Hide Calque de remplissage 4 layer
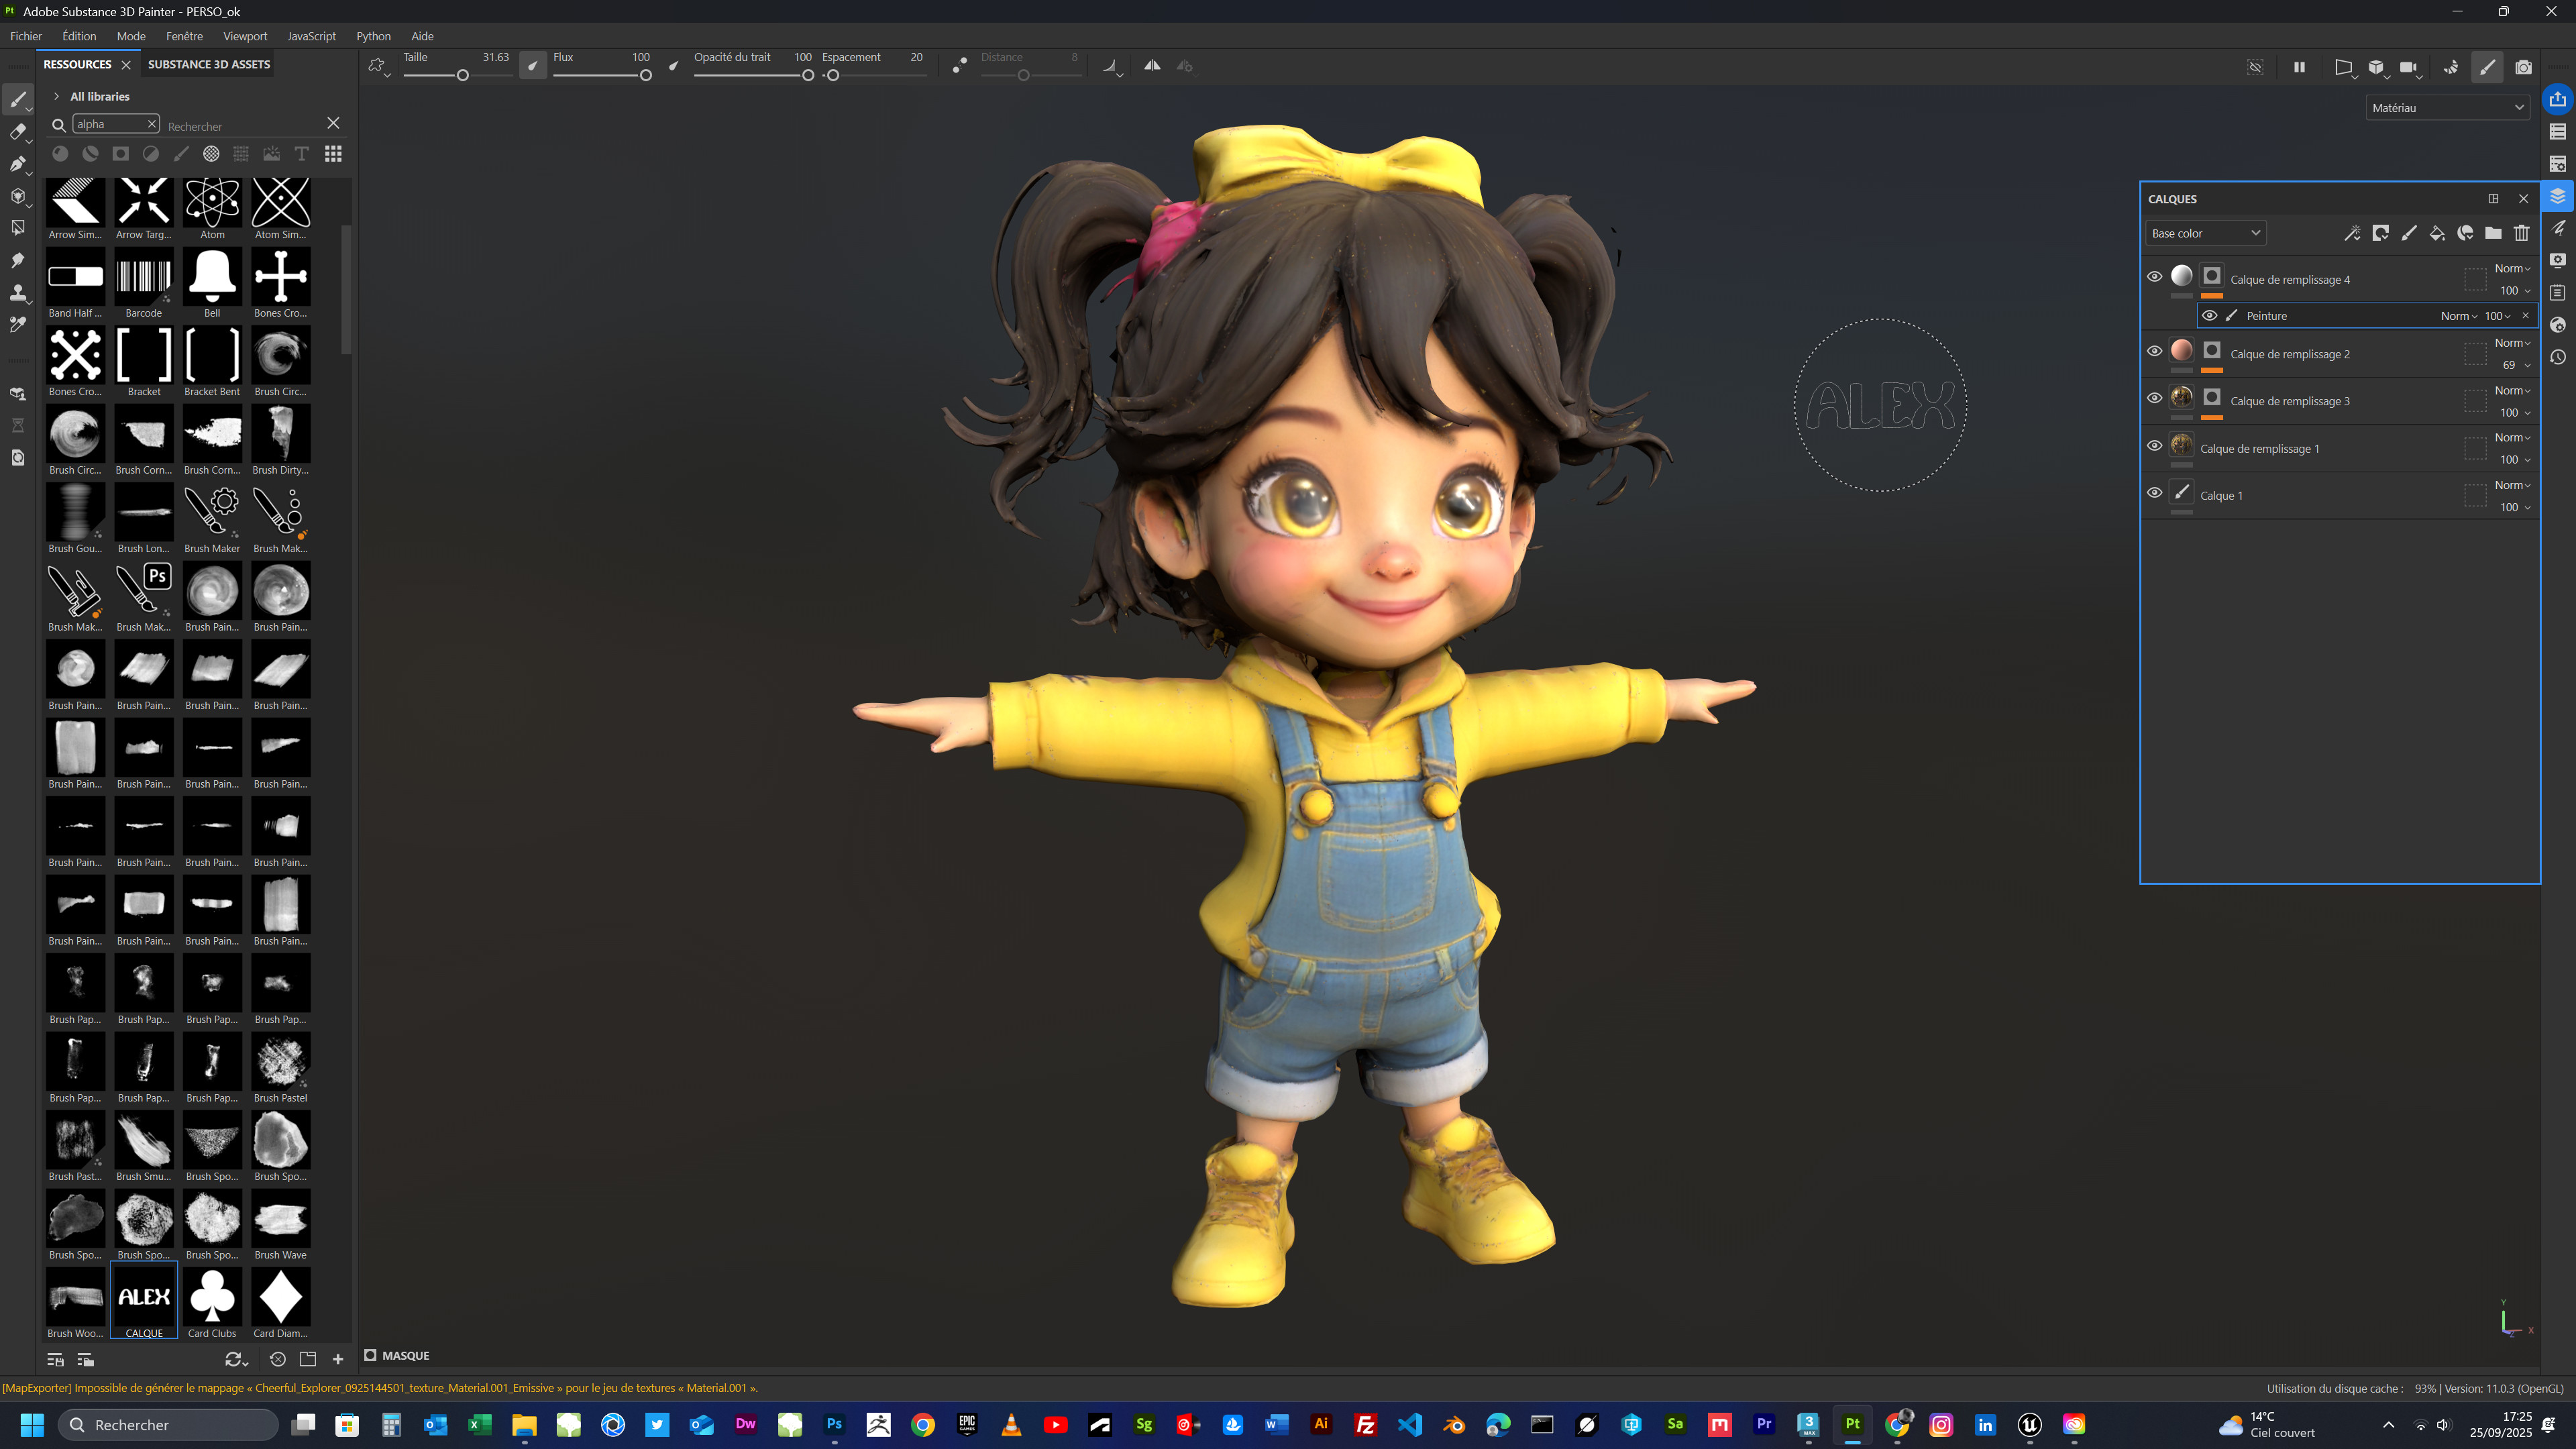Screen dimensions: 2576x1449 pos(2154,277)
